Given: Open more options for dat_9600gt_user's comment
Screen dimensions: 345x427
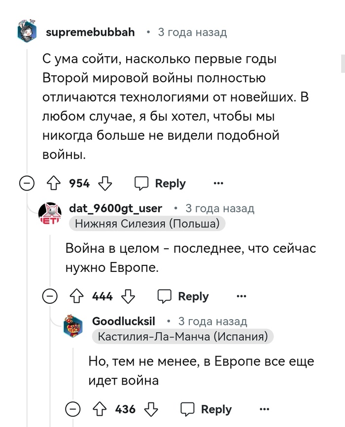Looking at the screenshot, I should (x=241, y=296).
